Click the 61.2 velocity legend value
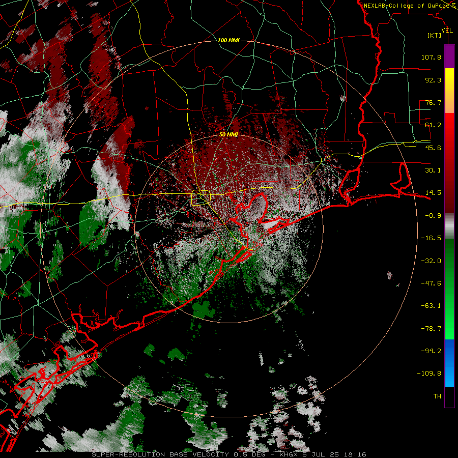This screenshot has width=458, height=458. pos(433,125)
